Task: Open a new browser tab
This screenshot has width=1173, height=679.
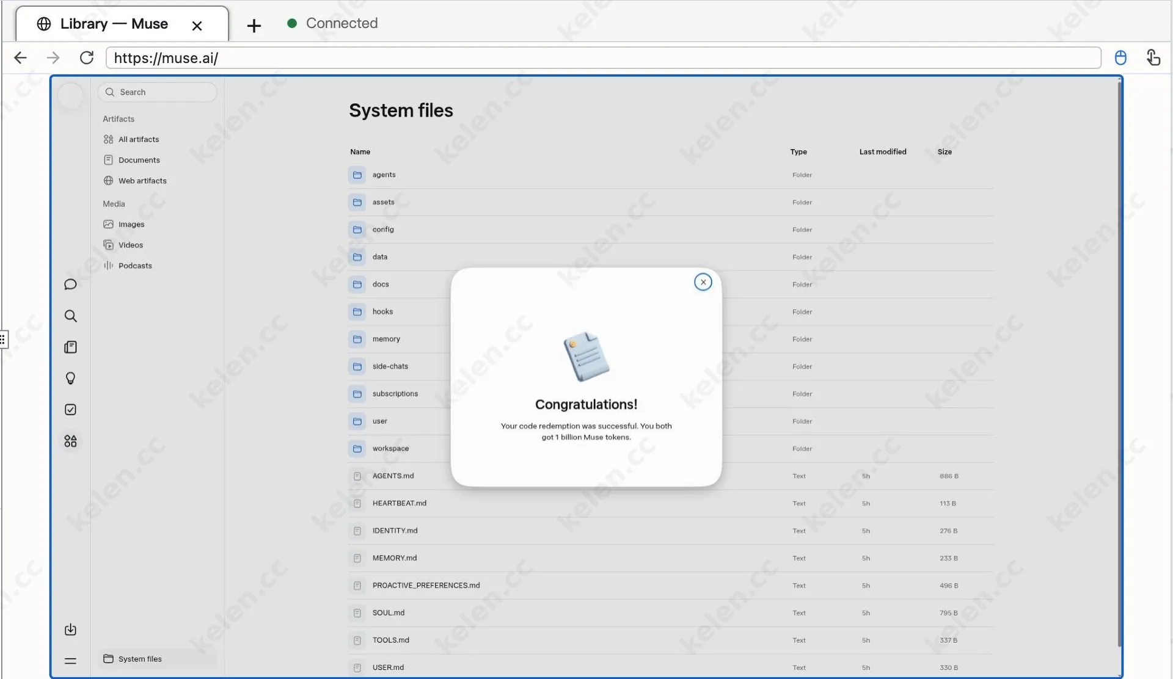Action: pyautogui.click(x=254, y=25)
